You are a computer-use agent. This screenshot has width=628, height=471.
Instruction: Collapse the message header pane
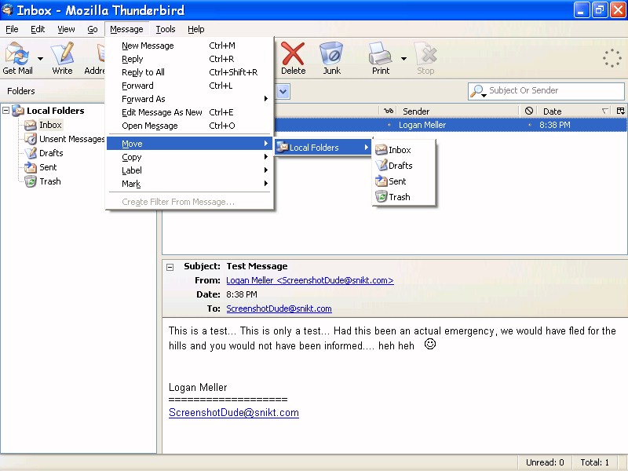click(x=170, y=267)
